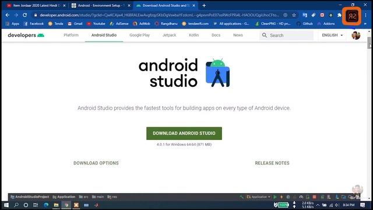
Task: Click the Application breadcrumb in Android Studio
Action: click(64, 197)
